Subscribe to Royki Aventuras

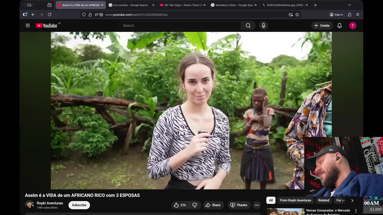tap(79, 205)
